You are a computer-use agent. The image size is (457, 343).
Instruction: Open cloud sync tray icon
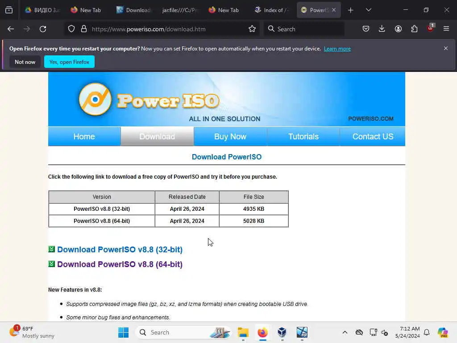[x=359, y=332]
